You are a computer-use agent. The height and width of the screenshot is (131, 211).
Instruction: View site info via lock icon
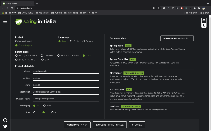point(17,8)
